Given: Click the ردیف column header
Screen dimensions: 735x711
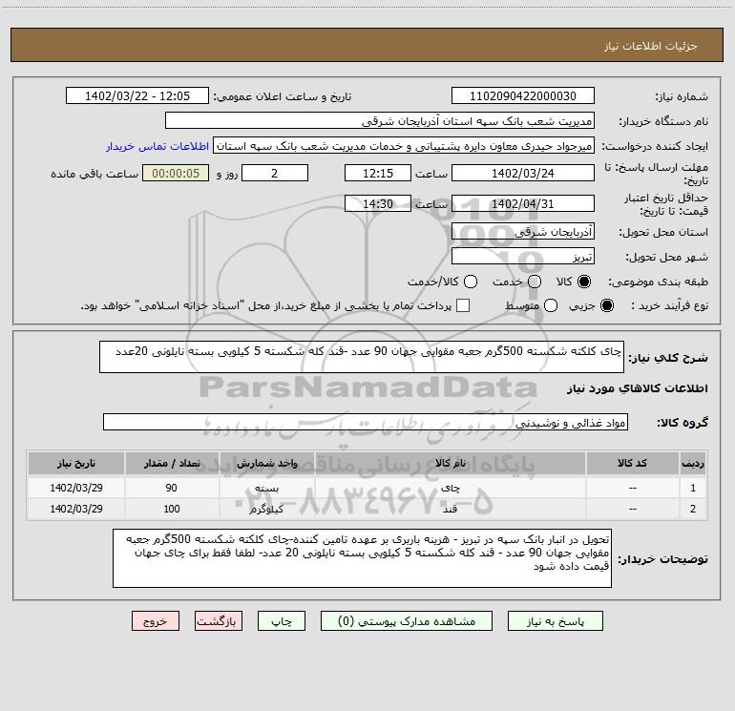Looking at the screenshot, I should pyautogui.click(x=693, y=464).
